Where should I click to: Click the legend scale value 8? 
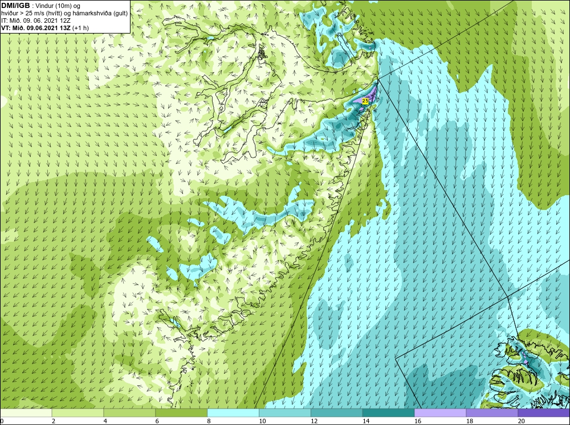(209, 421)
